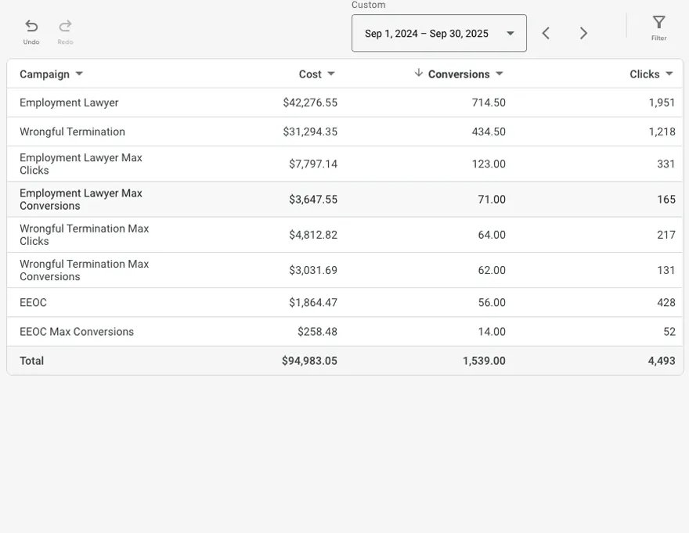Screen dimensions: 689x533
Task: Click the Total cost value $94,983.05
Action: pos(309,361)
